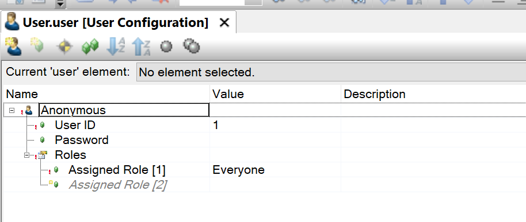The width and height of the screenshot is (526, 222).
Task: Sort entries descending Z to A
Action: tap(141, 46)
